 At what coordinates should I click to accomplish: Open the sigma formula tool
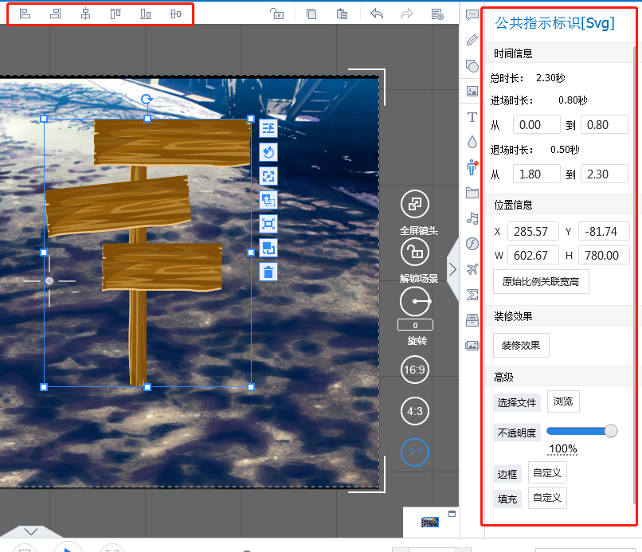click(472, 295)
